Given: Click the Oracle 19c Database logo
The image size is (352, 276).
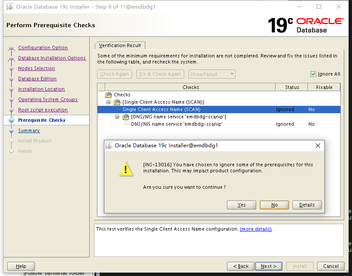Looking at the screenshot, I should pyautogui.click(x=305, y=25).
